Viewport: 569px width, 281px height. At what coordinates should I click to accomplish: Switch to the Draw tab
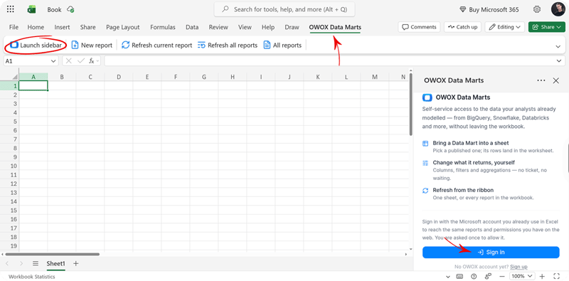pos(292,27)
